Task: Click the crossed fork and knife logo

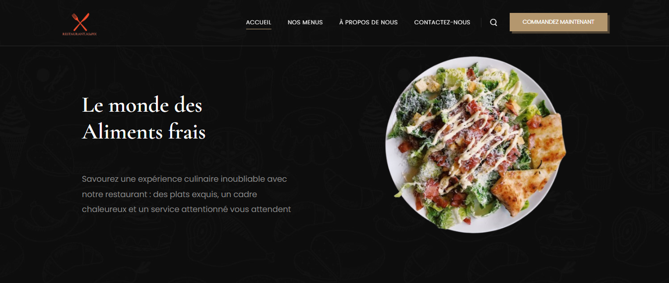Action: (x=80, y=22)
